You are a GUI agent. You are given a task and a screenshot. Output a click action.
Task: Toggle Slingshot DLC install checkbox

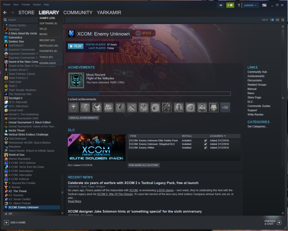pos(206,144)
